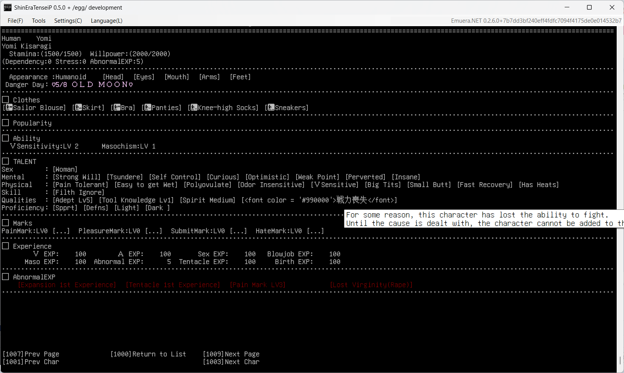Open the Settings(C) menu
The height and width of the screenshot is (373, 624).
(x=68, y=21)
